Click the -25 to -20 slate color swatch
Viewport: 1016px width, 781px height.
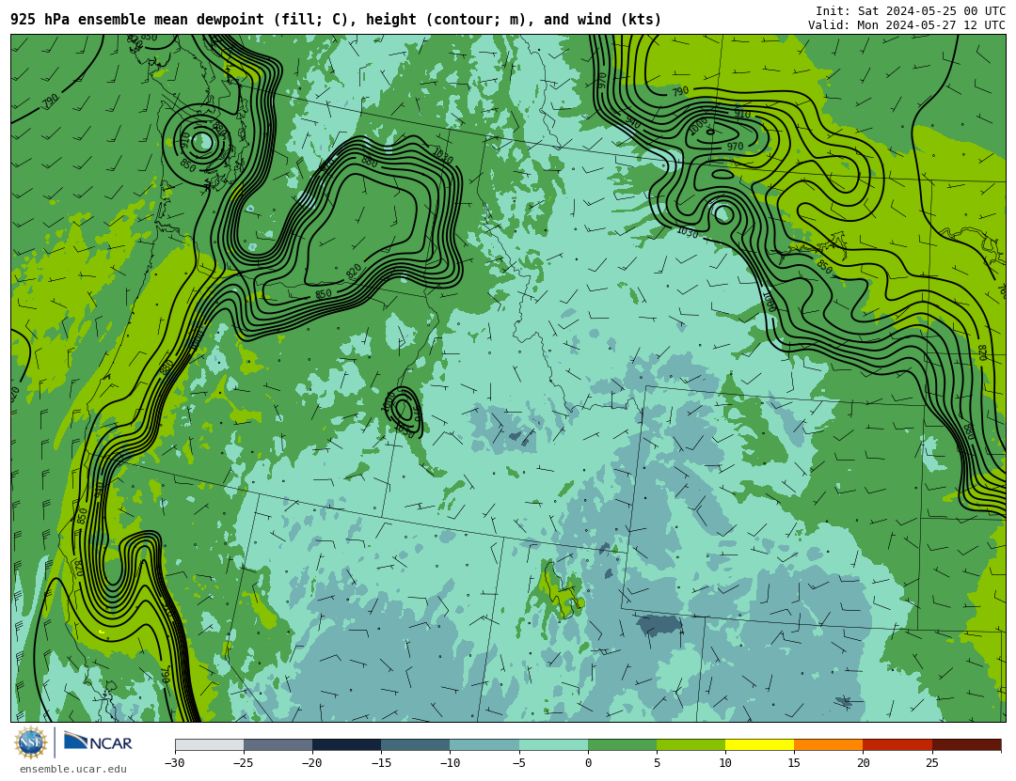(278, 745)
